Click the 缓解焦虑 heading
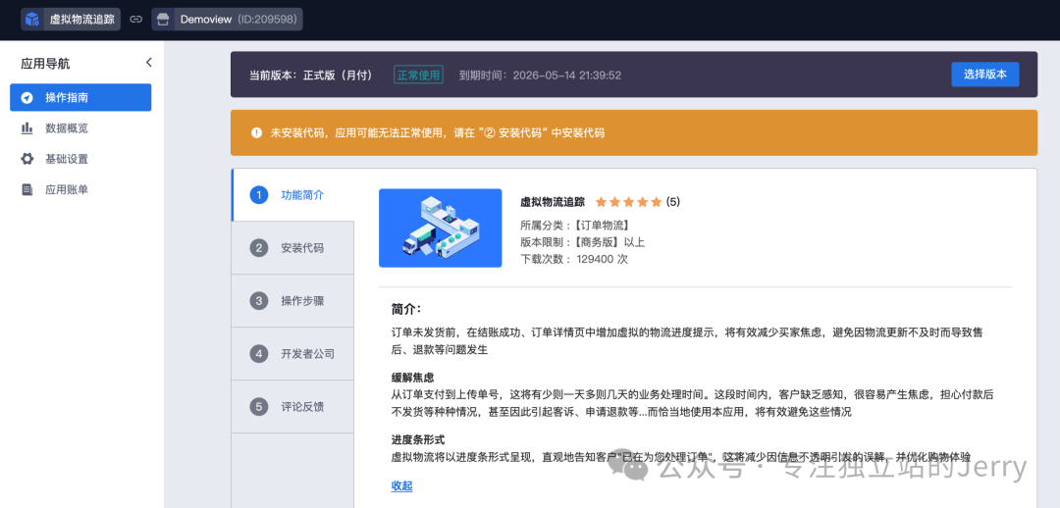Viewport: 1060px width, 508px height. pos(412,377)
